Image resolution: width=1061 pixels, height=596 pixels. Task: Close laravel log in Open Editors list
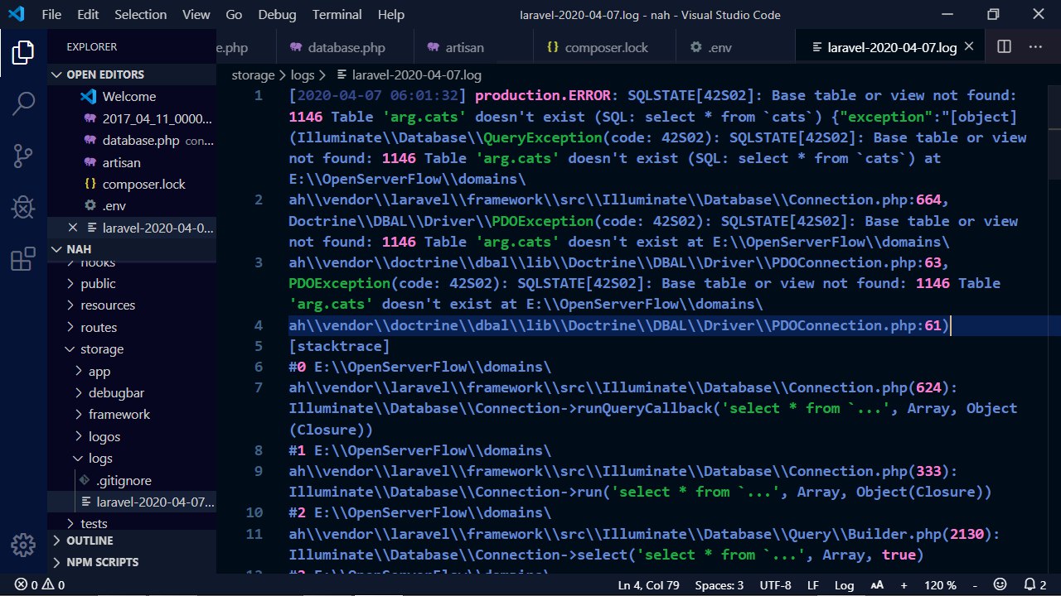[x=72, y=228]
